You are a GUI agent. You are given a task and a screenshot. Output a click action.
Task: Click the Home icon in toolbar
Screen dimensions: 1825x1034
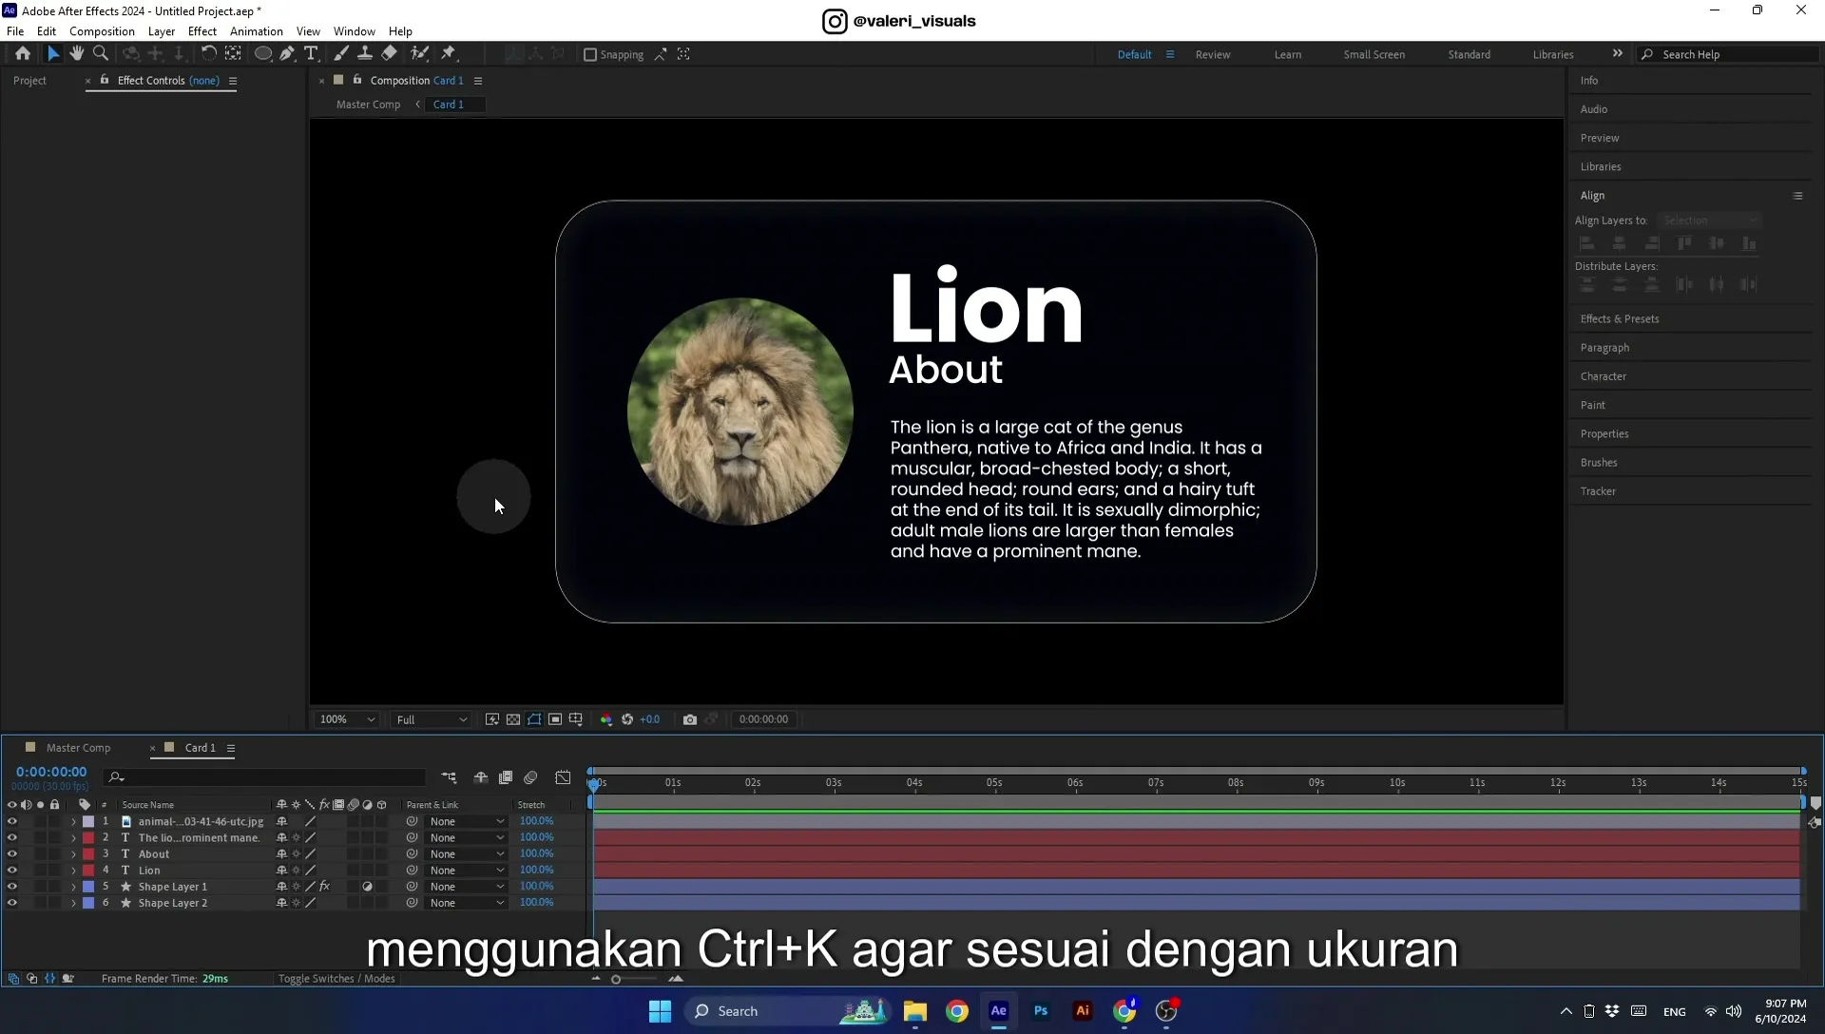[23, 54]
